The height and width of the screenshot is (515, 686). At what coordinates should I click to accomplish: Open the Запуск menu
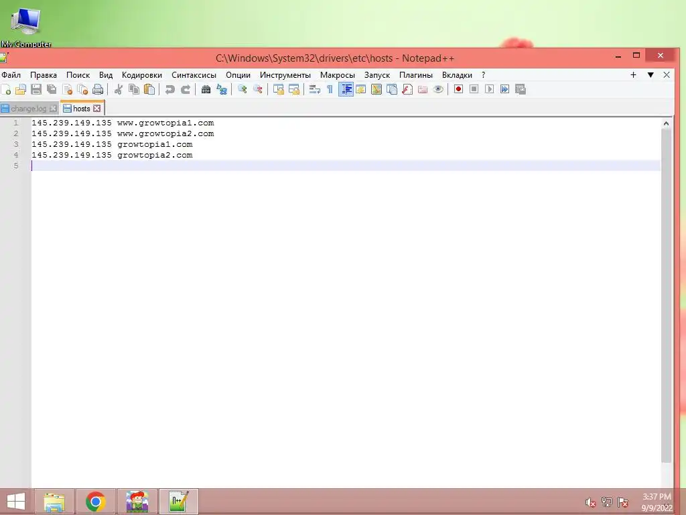pyautogui.click(x=377, y=75)
